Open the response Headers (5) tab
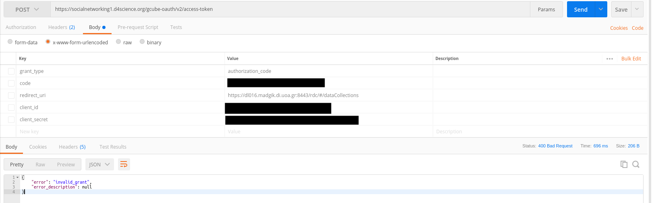The image size is (652, 203). coord(72,147)
